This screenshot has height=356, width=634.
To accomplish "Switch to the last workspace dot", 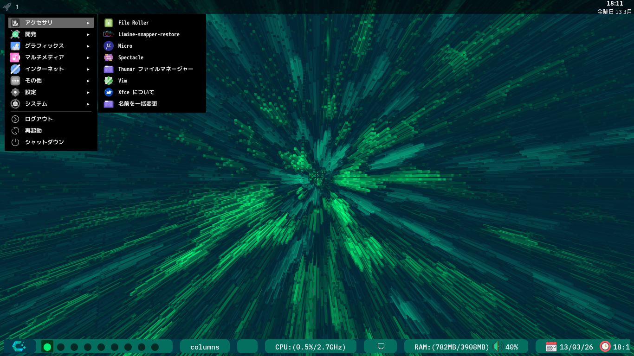I will click(x=155, y=347).
